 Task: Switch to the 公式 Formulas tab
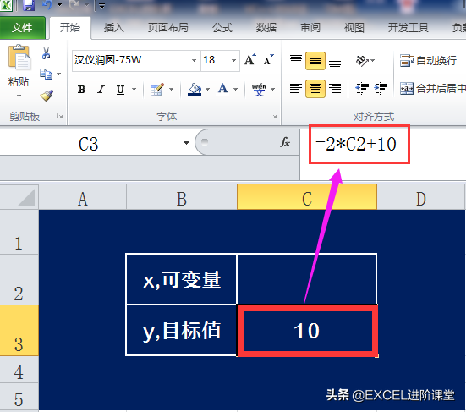click(222, 28)
